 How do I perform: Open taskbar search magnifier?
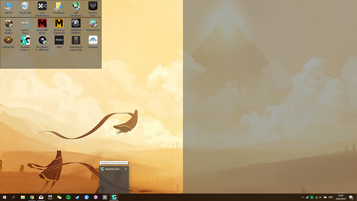[x=13, y=197]
